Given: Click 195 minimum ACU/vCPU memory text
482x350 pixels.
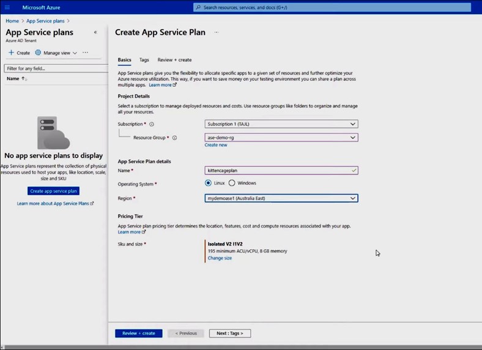Looking at the screenshot, I should pos(248,251).
